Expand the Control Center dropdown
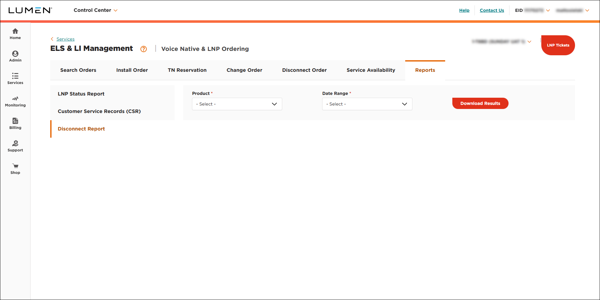This screenshot has height=300, width=600. click(x=96, y=10)
